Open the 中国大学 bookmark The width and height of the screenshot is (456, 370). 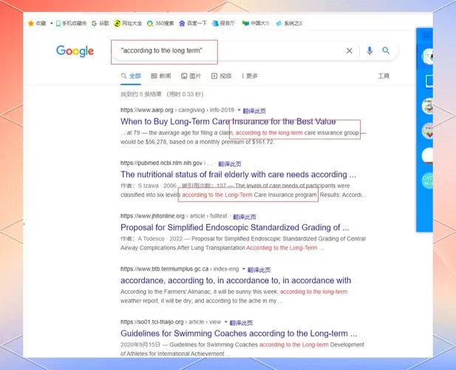(x=256, y=23)
